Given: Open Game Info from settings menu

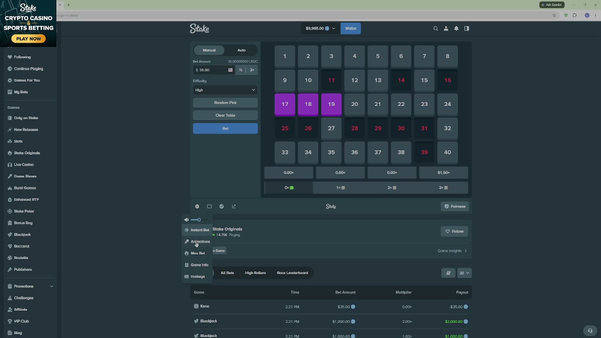Looking at the screenshot, I should 197,265.
